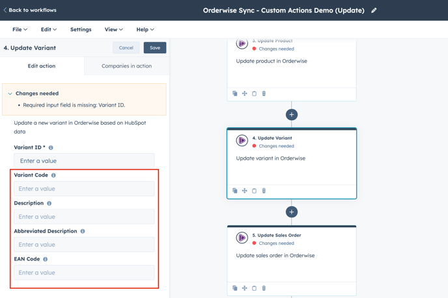The image size is (448, 298).
Task: Focus the EAN Code input field
Action: [x=84, y=273]
